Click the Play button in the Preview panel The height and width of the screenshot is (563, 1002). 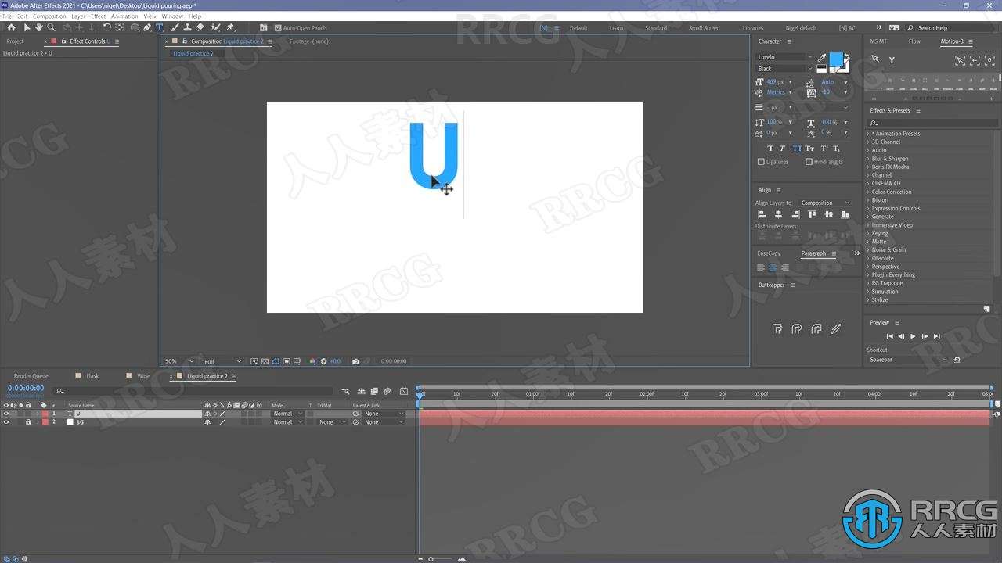click(x=913, y=336)
